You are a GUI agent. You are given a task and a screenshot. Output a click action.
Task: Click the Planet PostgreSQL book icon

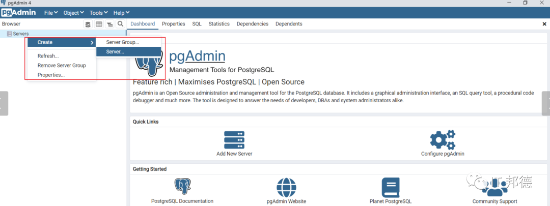click(x=391, y=188)
